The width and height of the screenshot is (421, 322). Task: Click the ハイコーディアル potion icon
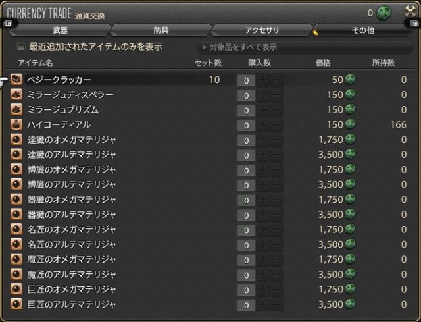[16, 124]
